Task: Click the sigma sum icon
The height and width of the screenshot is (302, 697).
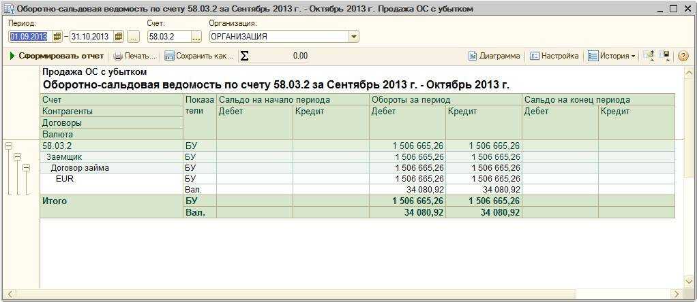Action: [x=244, y=56]
